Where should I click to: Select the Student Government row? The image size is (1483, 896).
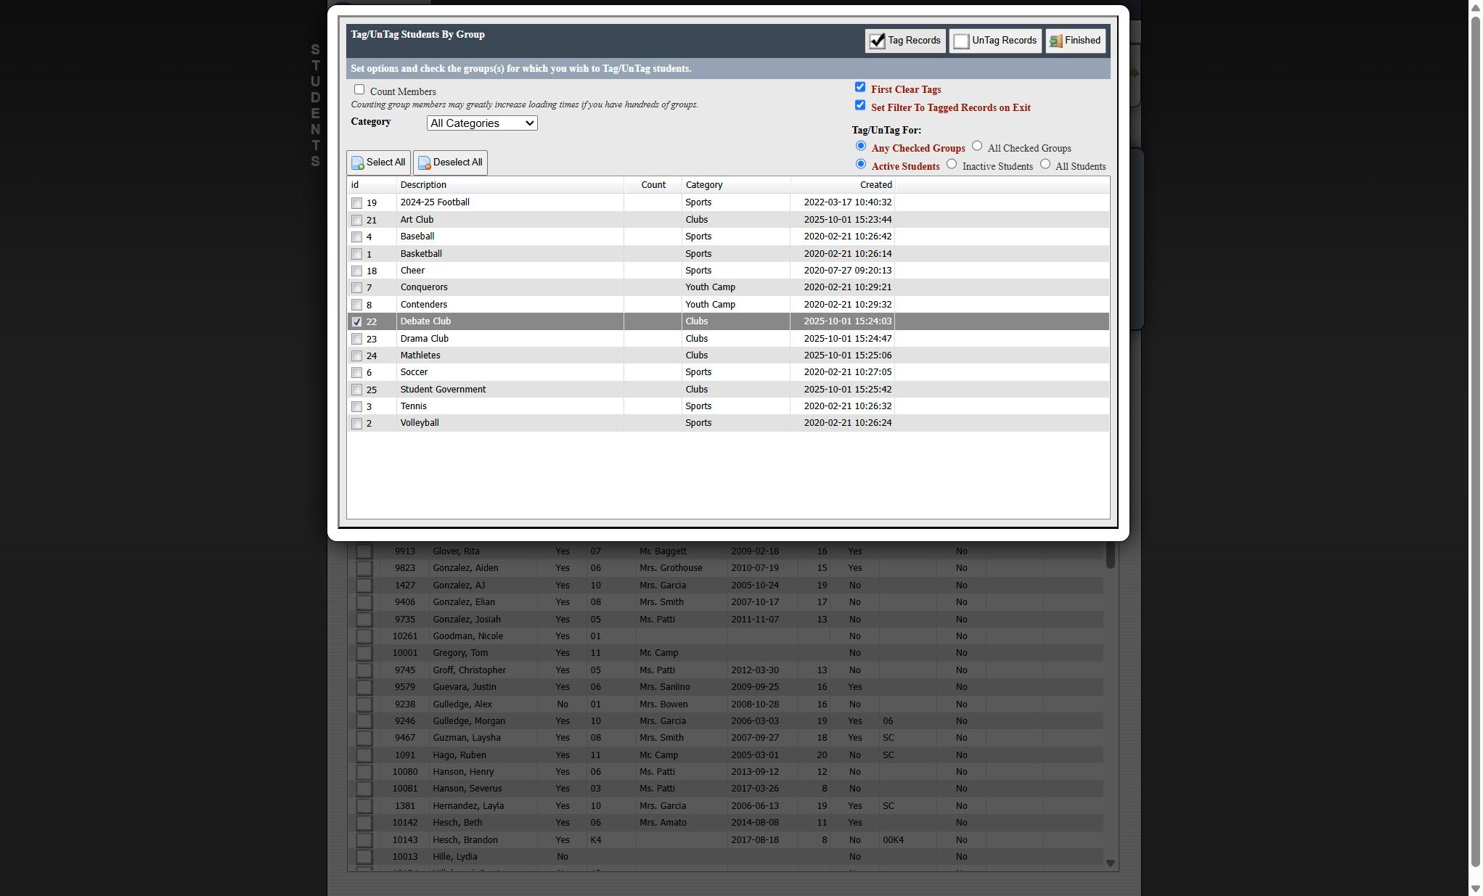(443, 390)
